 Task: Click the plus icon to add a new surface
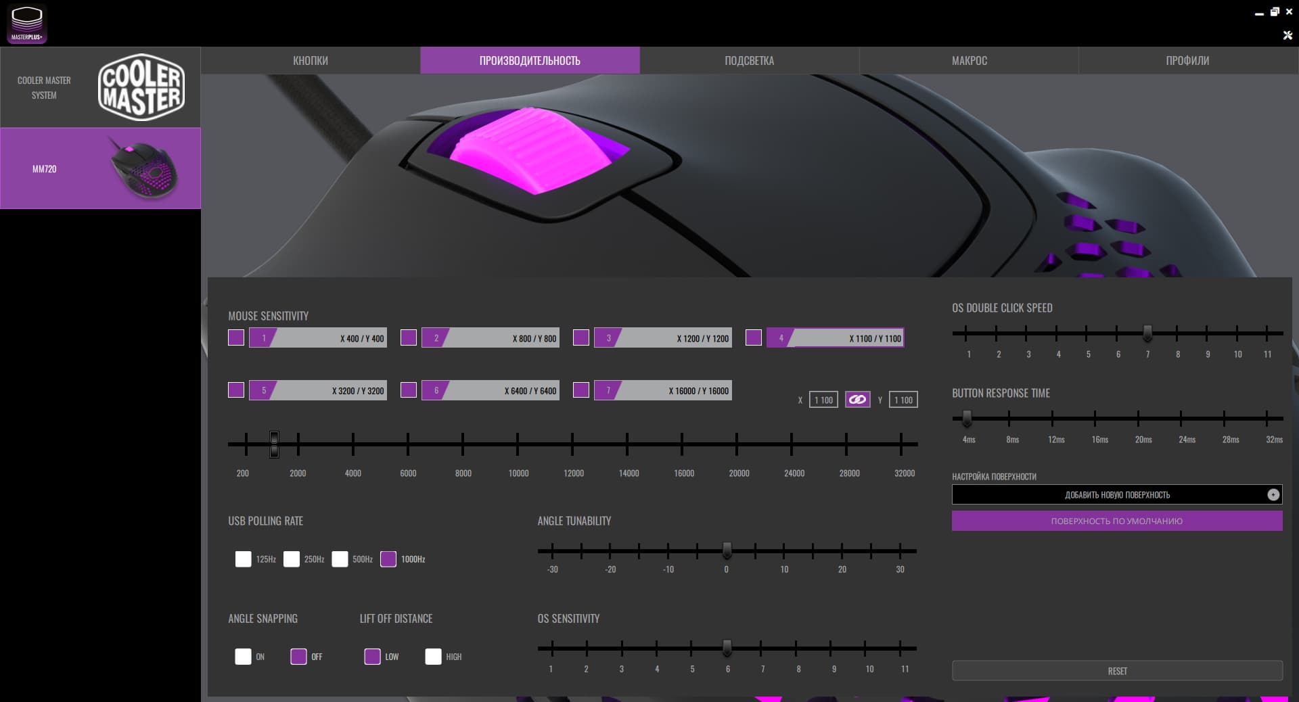coord(1273,494)
